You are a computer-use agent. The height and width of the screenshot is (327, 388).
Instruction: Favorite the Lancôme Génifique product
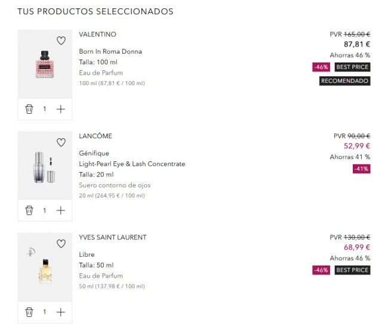61,142
